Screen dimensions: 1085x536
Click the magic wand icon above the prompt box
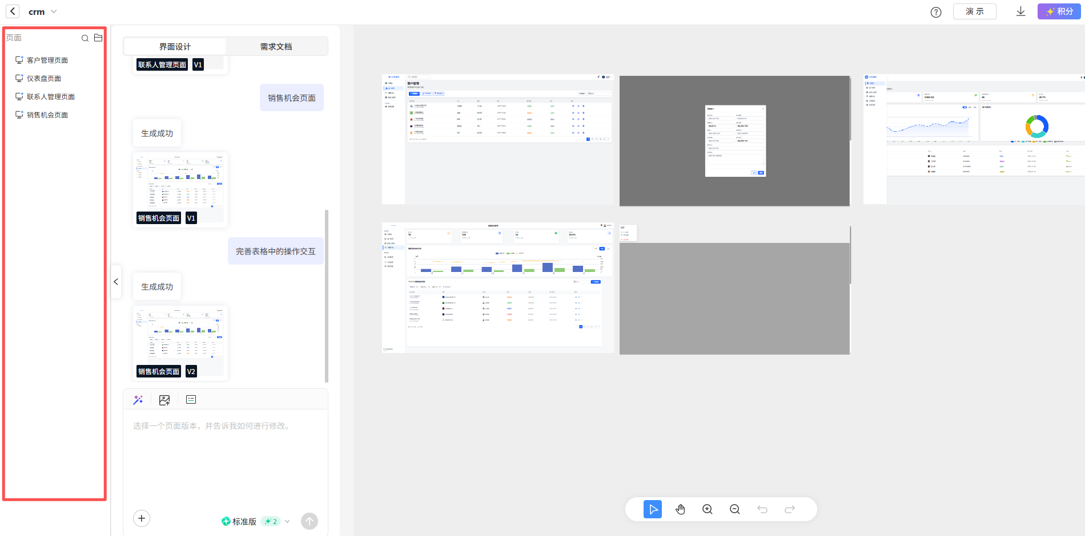[138, 400]
